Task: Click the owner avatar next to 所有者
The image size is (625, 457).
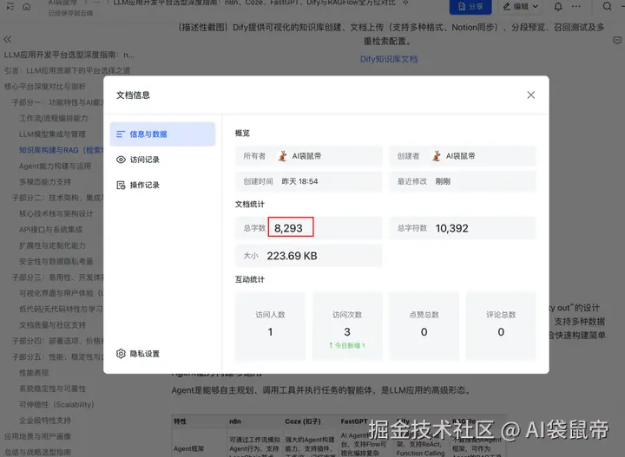Action: pos(283,156)
